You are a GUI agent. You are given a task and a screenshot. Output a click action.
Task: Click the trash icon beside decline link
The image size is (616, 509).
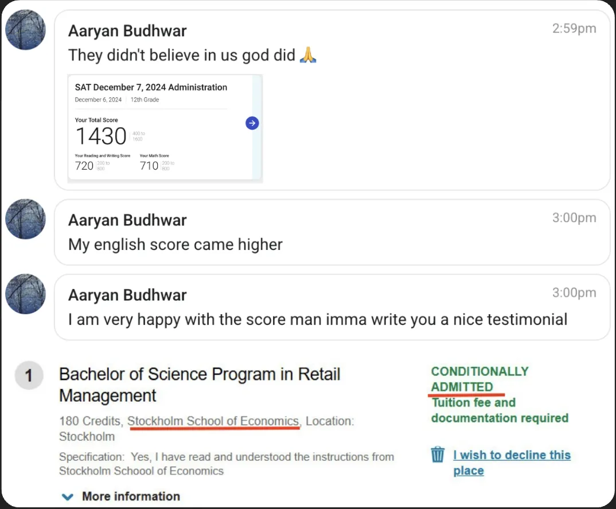pyautogui.click(x=438, y=455)
